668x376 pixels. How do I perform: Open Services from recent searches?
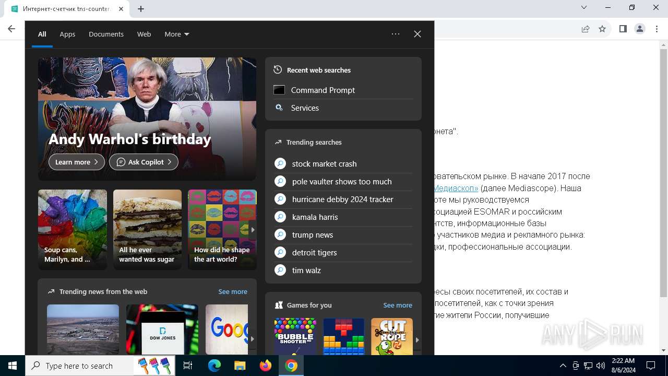[x=343, y=108]
